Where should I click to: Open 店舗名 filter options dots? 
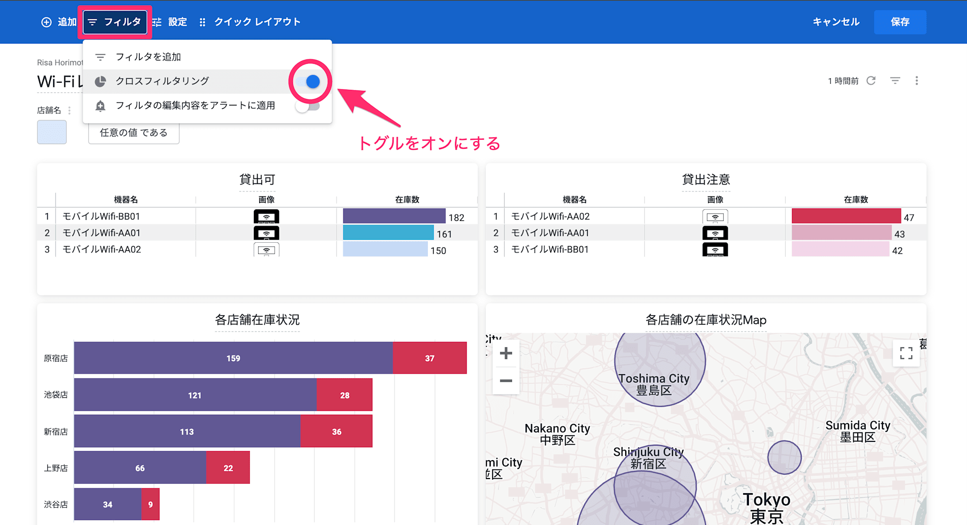tap(70, 110)
